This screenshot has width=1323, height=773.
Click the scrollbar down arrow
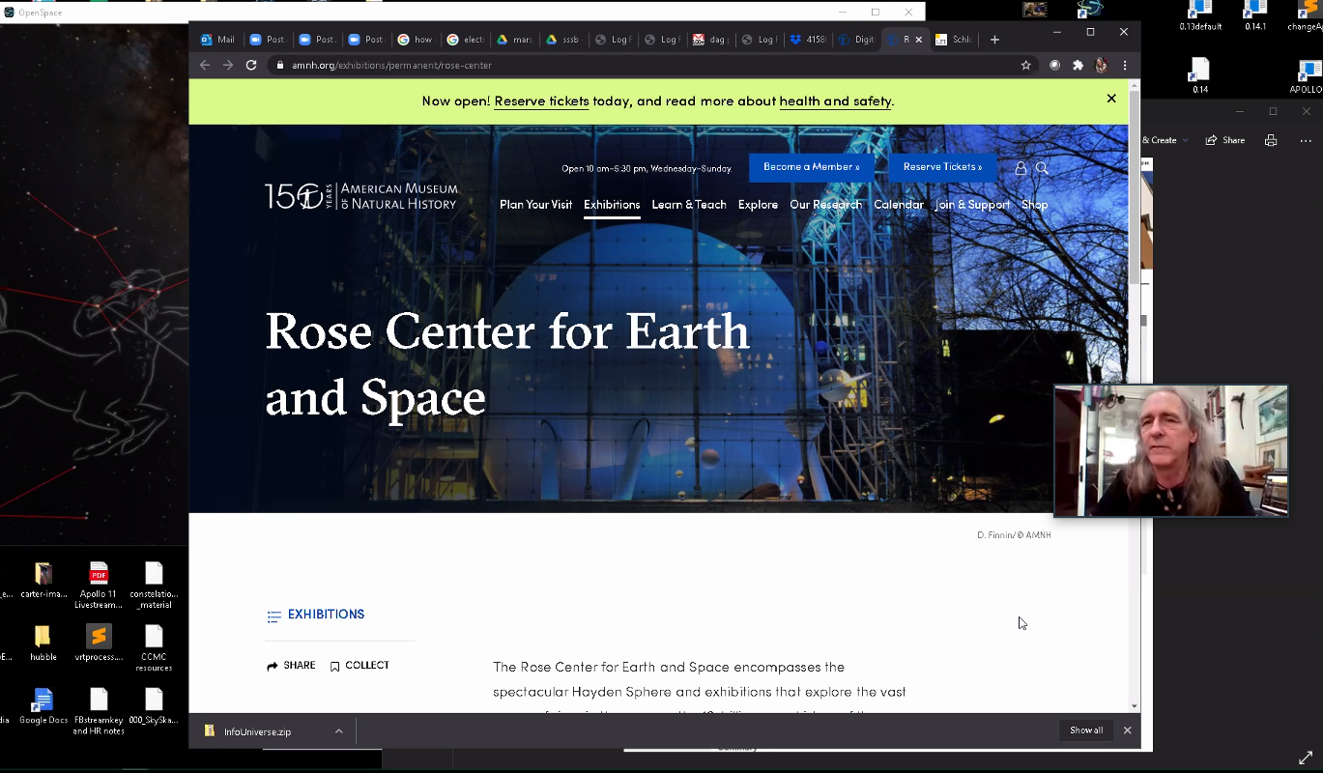tap(1135, 706)
